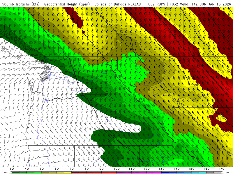Viewport: 233px width, 174px height.
Task: Click the 'F032 Valid: 14Z SUN JAN 18 2026' text
Action: coord(200,4)
